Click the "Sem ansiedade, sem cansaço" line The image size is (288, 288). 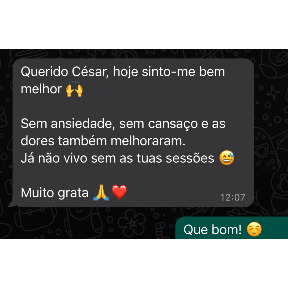click(x=123, y=124)
